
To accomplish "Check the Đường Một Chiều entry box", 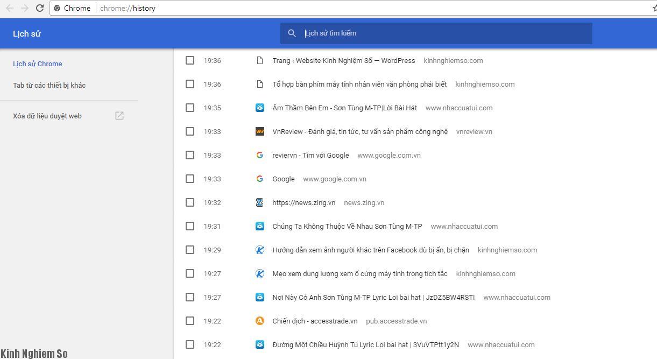I will 190,344.
